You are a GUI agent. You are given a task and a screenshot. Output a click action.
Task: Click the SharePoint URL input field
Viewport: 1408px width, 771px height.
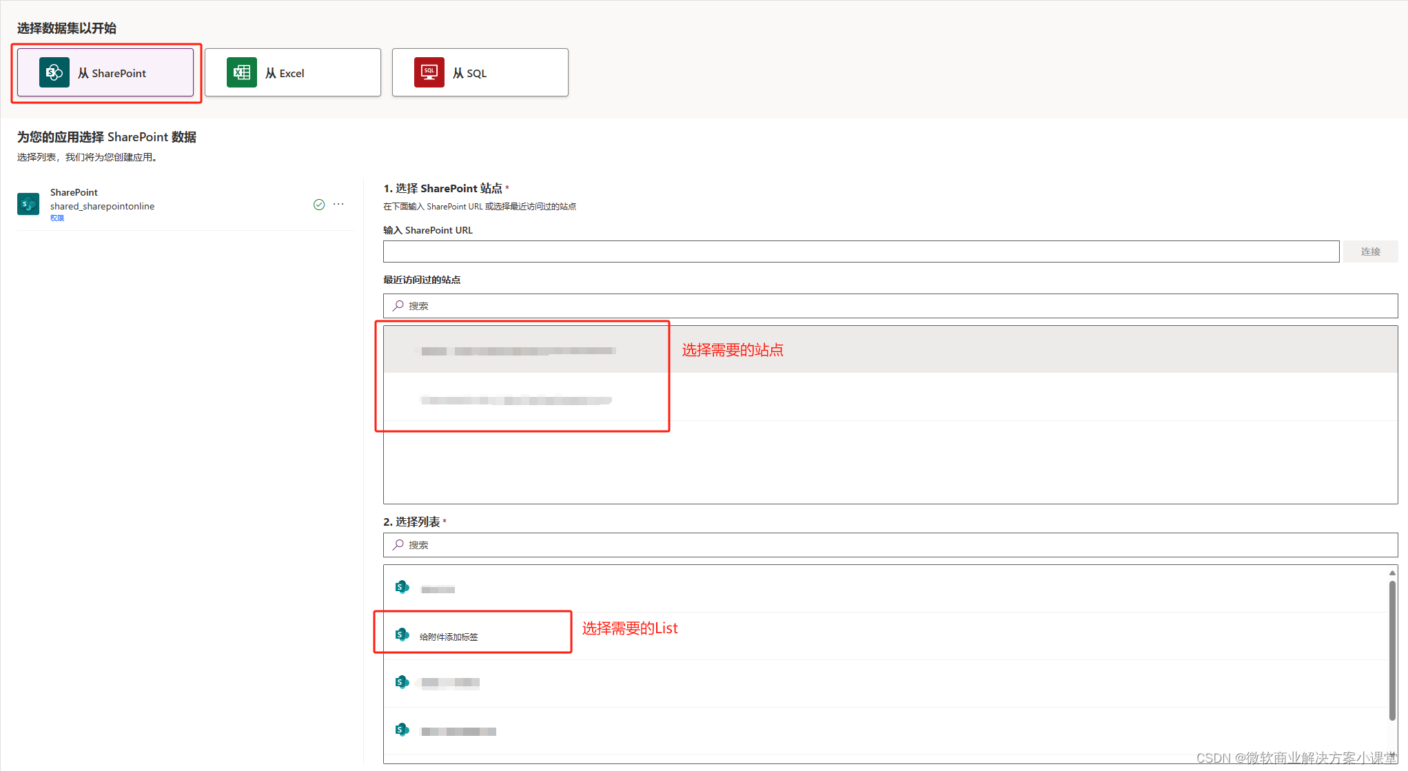coord(860,251)
